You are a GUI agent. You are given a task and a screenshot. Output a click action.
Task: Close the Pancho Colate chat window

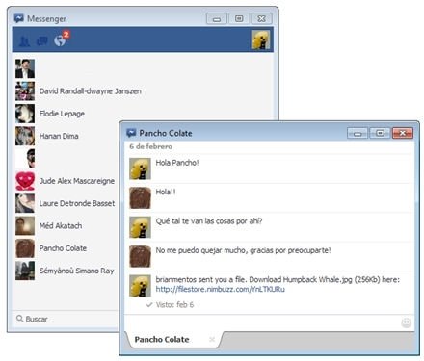403,133
